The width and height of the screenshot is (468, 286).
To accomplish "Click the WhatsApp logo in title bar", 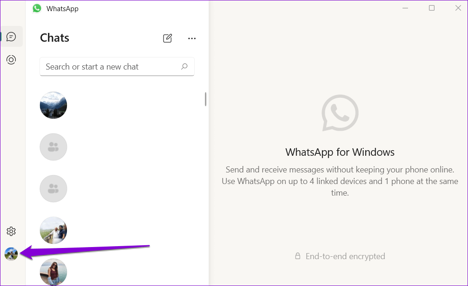I will tap(37, 8).
